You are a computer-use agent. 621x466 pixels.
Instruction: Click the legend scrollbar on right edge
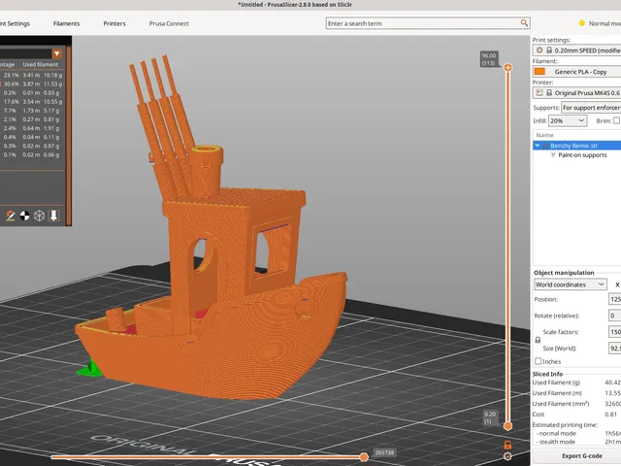point(69,136)
